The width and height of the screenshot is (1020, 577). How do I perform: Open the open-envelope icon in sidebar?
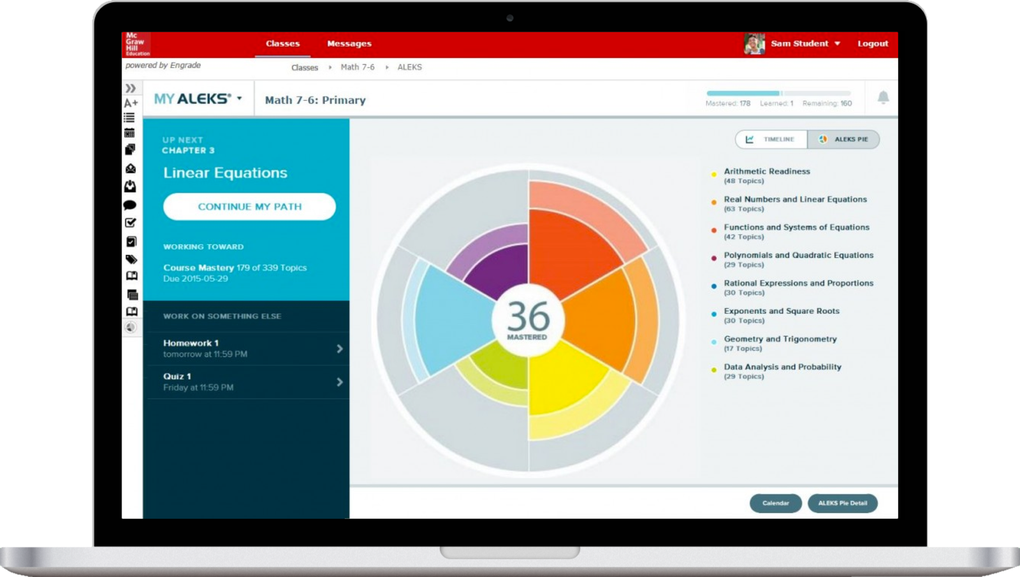pyautogui.click(x=131, y=168)
